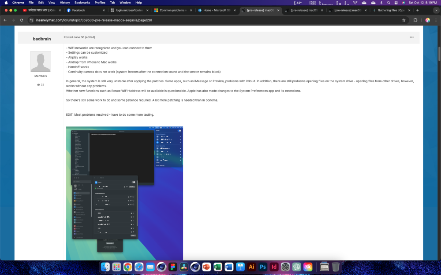Viewport: 441px width, 275px height.
Task: Open Excel from the Dock
Action: [218, 267]
